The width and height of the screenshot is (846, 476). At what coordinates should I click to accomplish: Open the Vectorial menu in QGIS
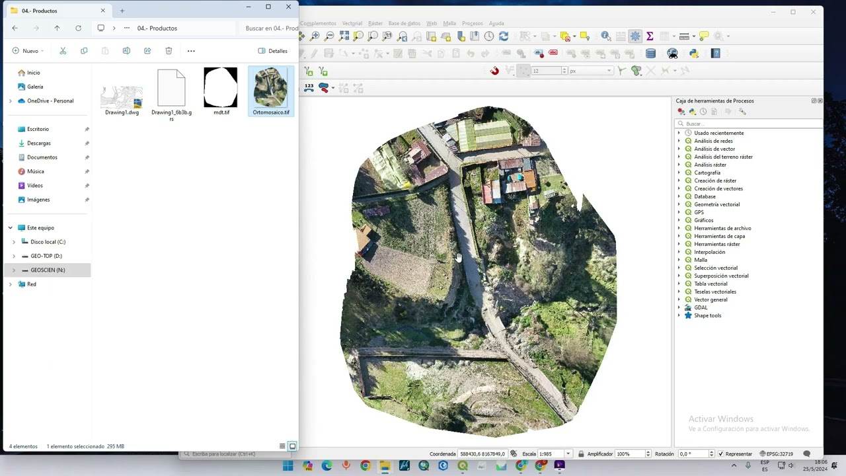352,23
